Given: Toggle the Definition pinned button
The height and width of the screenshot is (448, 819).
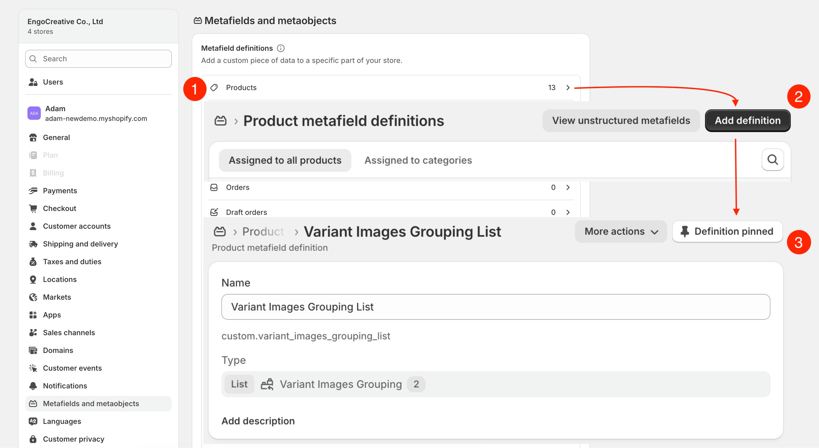Looking at the screenshot, I should pos(727,231).
